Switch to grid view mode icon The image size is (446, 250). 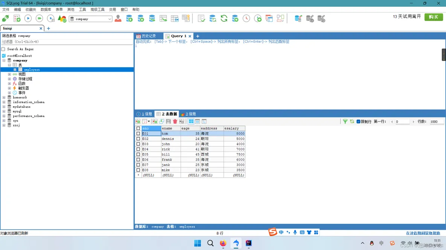(191, 122)
